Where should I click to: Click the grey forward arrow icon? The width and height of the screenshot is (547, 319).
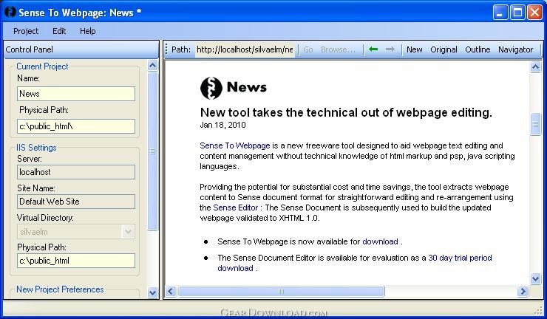pos(390,49)
